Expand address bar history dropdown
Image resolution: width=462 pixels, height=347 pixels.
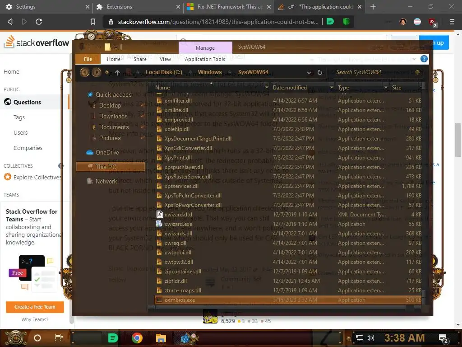pyautogui.click(x=309, y=73)
